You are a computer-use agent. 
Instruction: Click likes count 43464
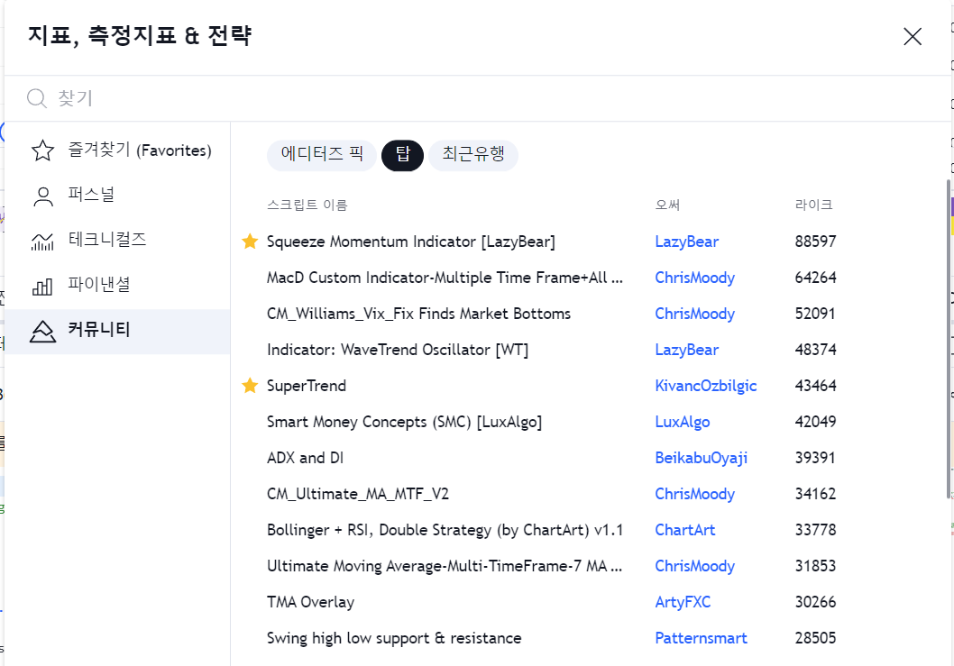pos(815,386)
